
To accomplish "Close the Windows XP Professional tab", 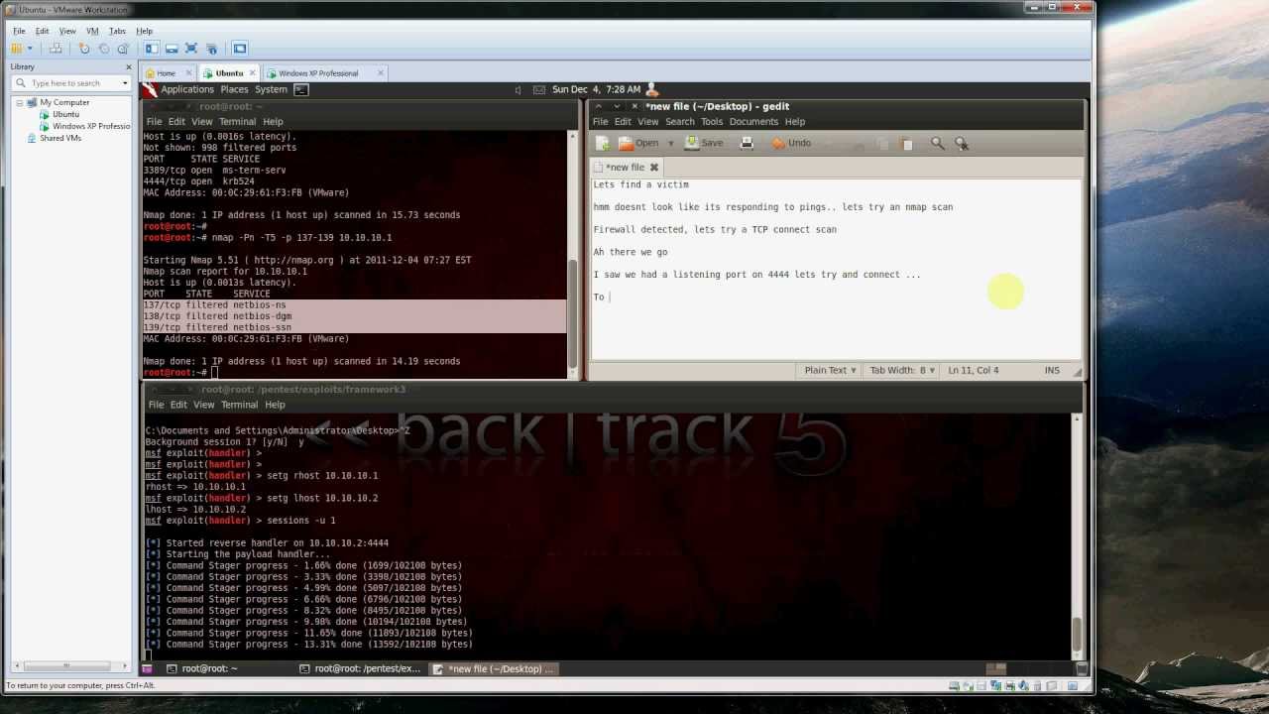I will (381, 73).
